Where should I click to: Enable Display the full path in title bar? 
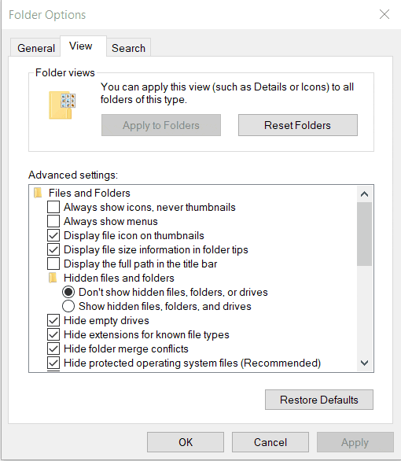(x=53, y=264)
